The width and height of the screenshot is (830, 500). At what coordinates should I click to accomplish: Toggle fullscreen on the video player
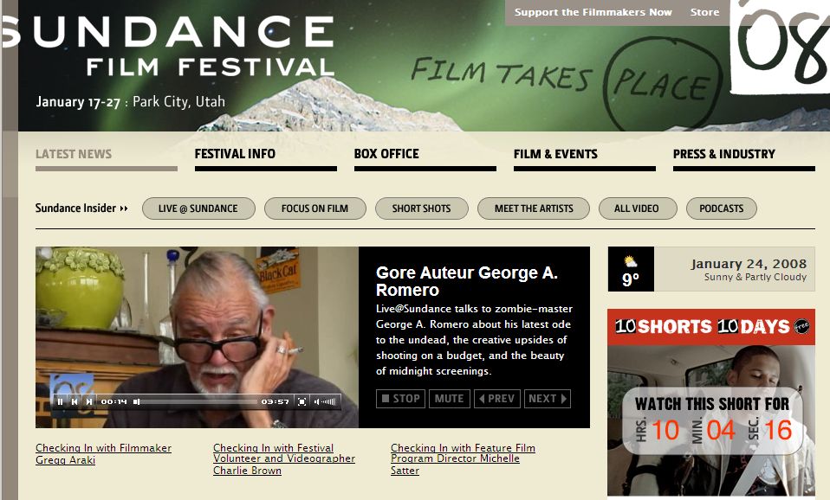tap(302, 401)
